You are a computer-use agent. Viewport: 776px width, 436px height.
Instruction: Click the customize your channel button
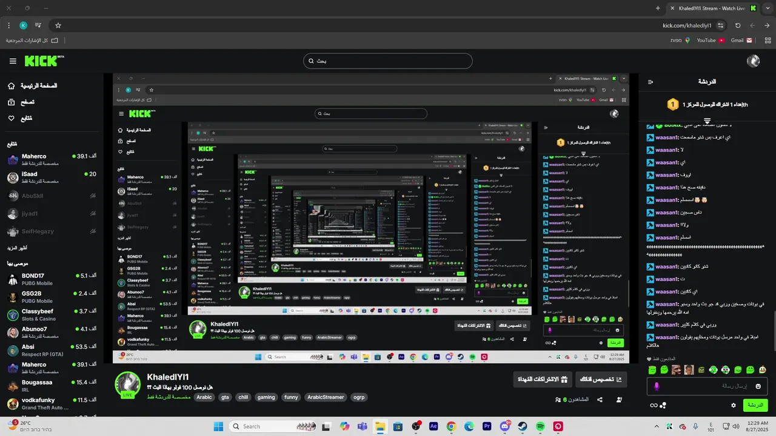(601, 380)
